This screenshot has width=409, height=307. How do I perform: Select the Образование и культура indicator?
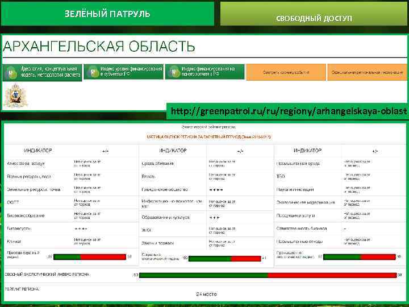tap(165, 217)
